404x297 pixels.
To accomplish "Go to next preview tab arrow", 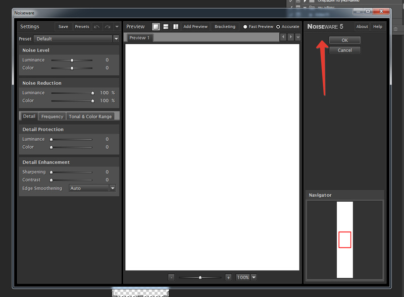I will 291,37.
